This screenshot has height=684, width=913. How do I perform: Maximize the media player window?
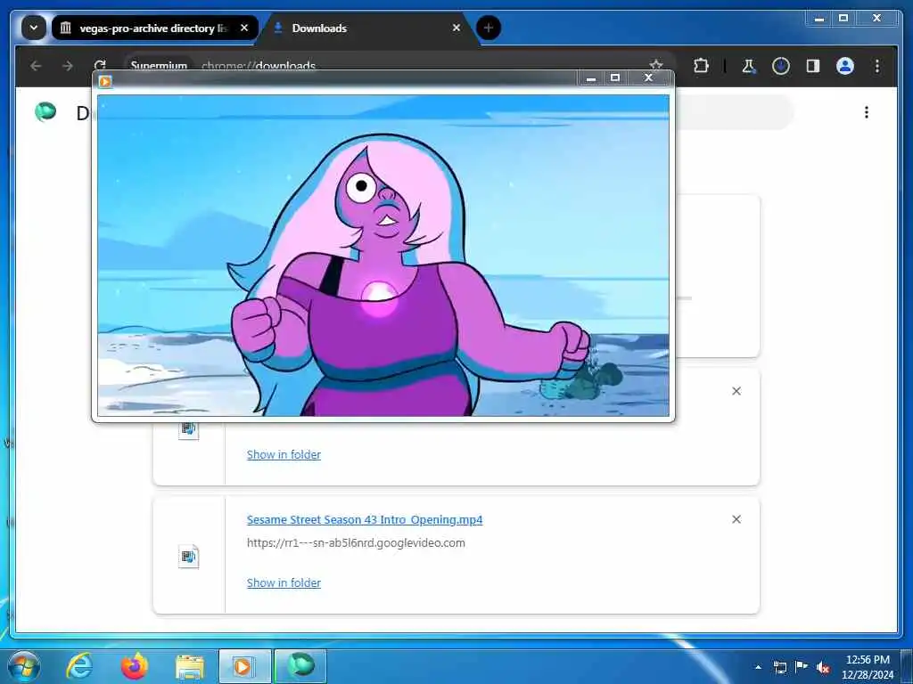tap(615, 78)
